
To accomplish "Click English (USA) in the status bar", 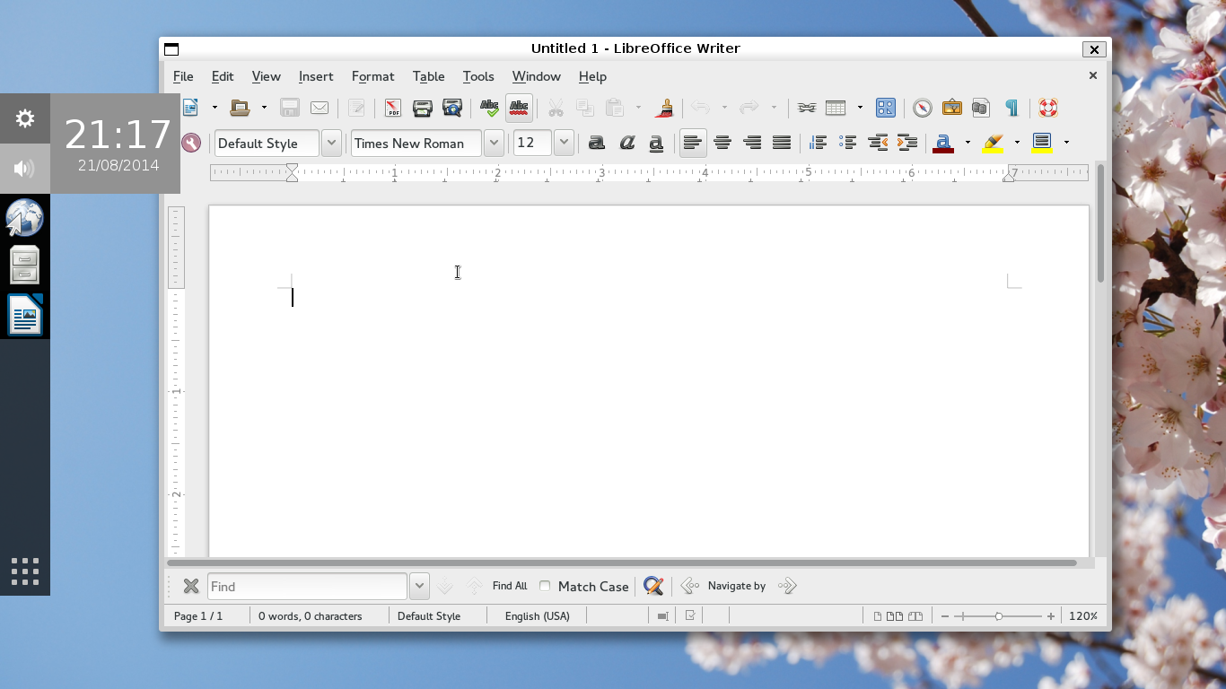I will point(537,616).
